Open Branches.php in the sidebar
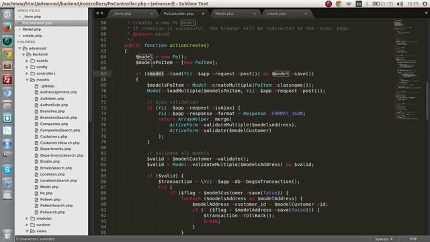430x242 pixels. point(52,111)
